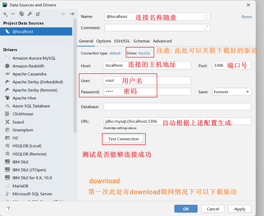
Task: Switch to the Options tab
Action: tap(103, 41)
